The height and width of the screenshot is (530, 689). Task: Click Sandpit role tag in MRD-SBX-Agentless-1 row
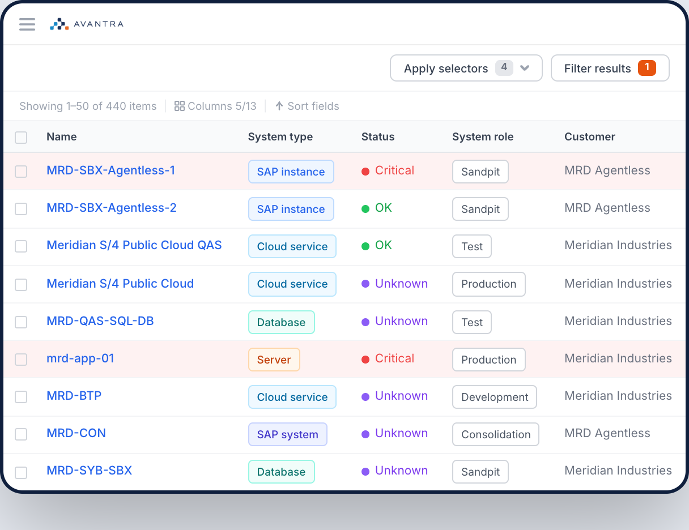pos(480,172)
